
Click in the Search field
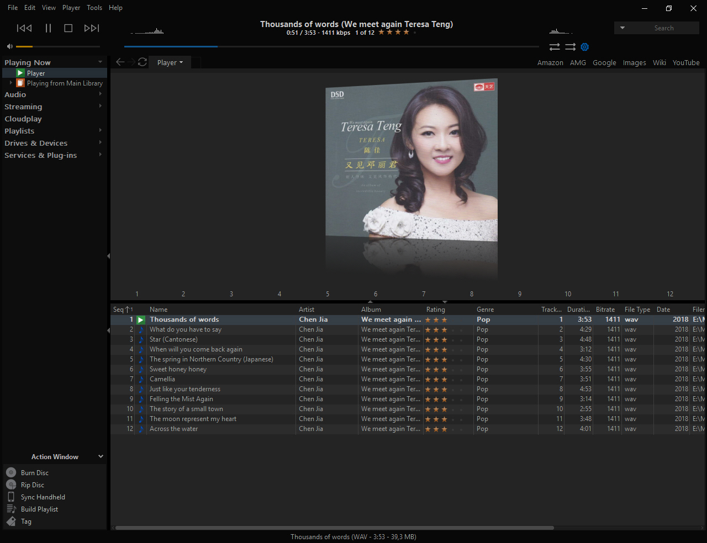point(664,28)
